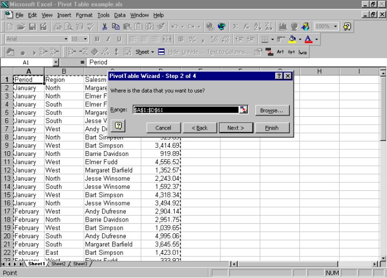Click cell containing Barrie Davidson in row 10
Viewport: 387px width, 278px height.
coord(112,154)
